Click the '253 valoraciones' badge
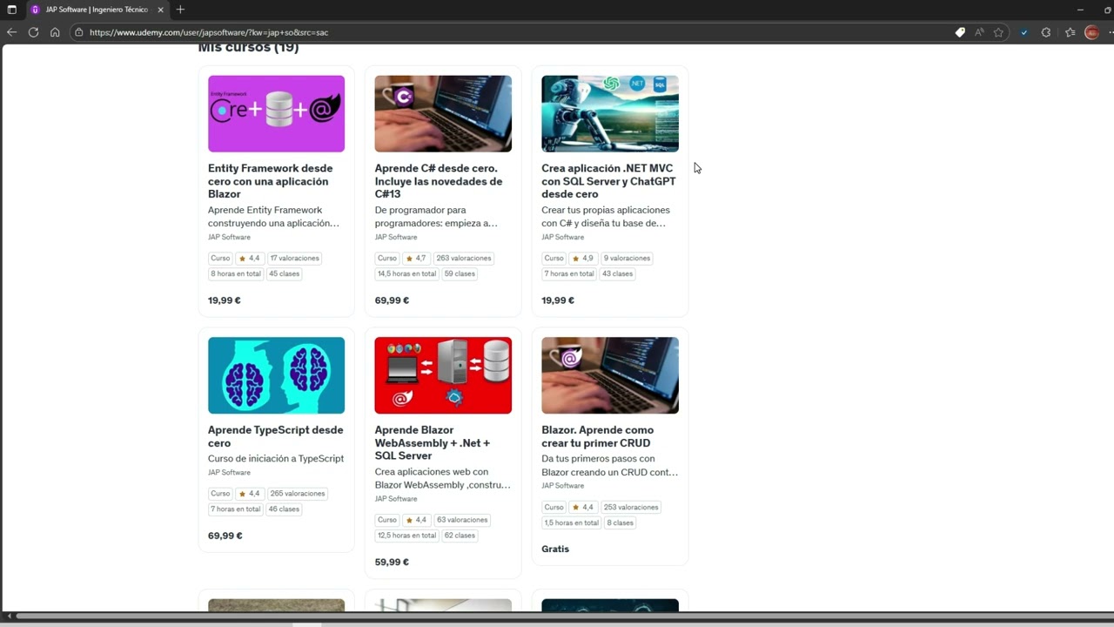1114x627 pixels. coord(631,508)
